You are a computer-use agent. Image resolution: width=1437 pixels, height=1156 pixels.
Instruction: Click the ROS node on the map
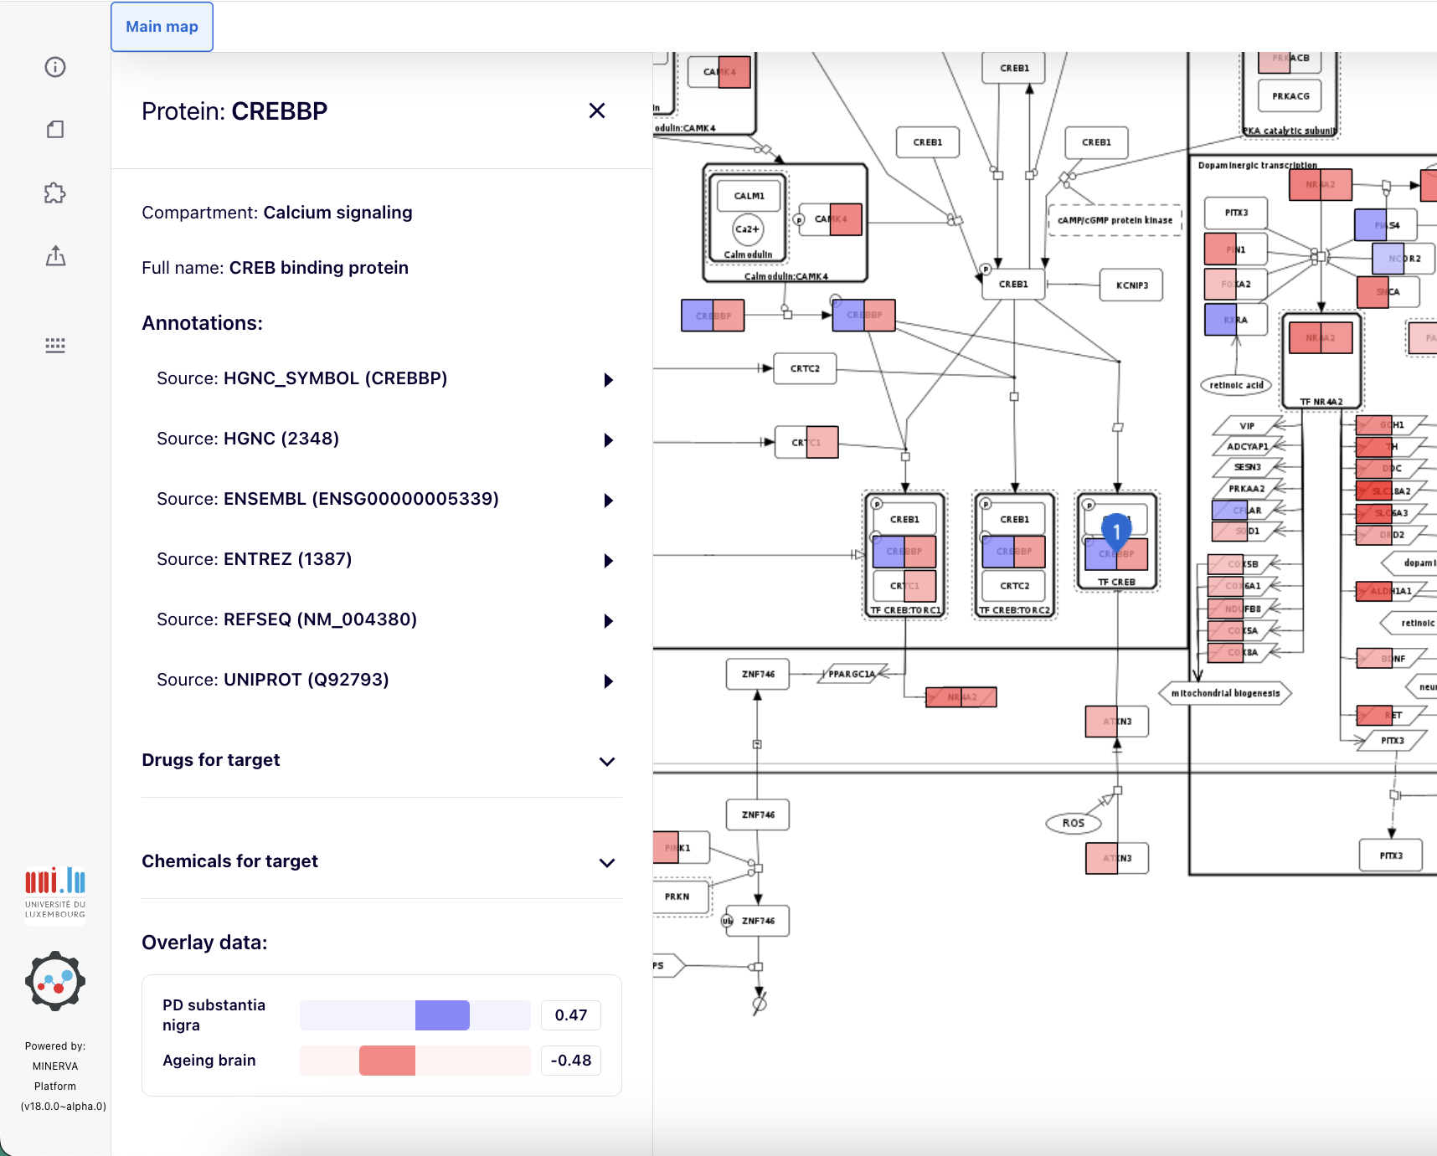pos(1073,823)
